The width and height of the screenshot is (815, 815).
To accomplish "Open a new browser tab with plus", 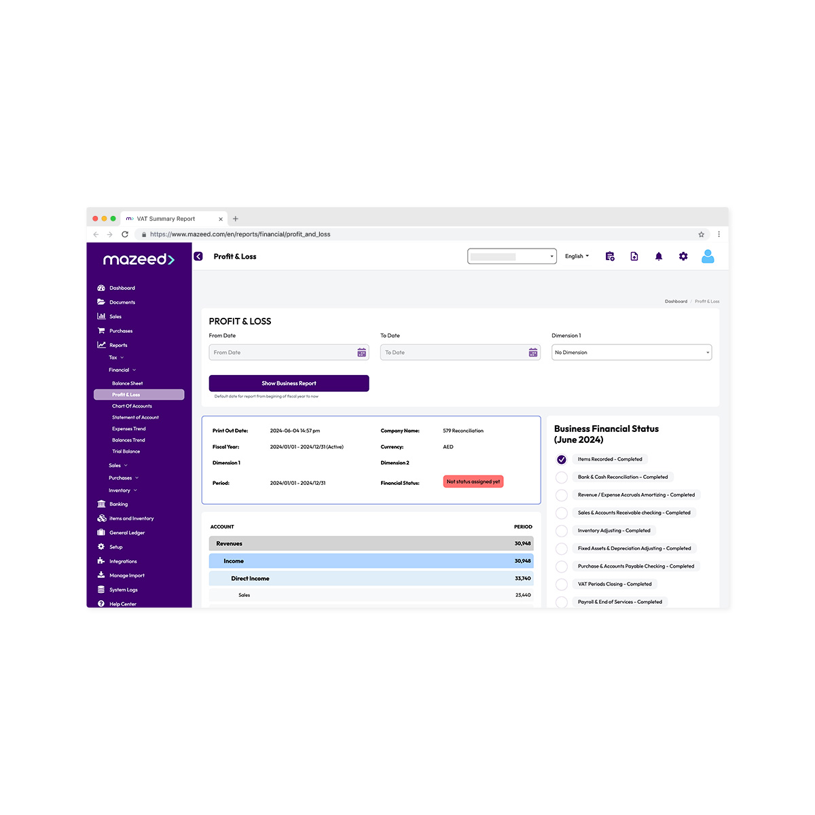I will click(236, 219).
